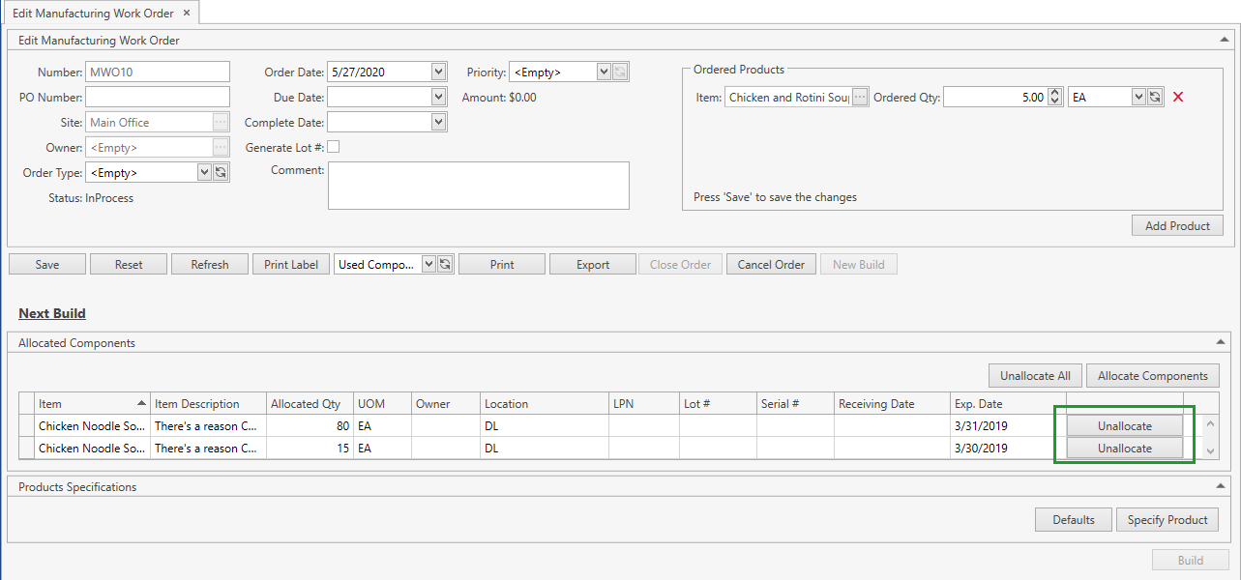The height and width of the screenshot is (580, 1241).
Task: Click refresh icon beside Order Type dropdown
Action: tap(221, 172)
